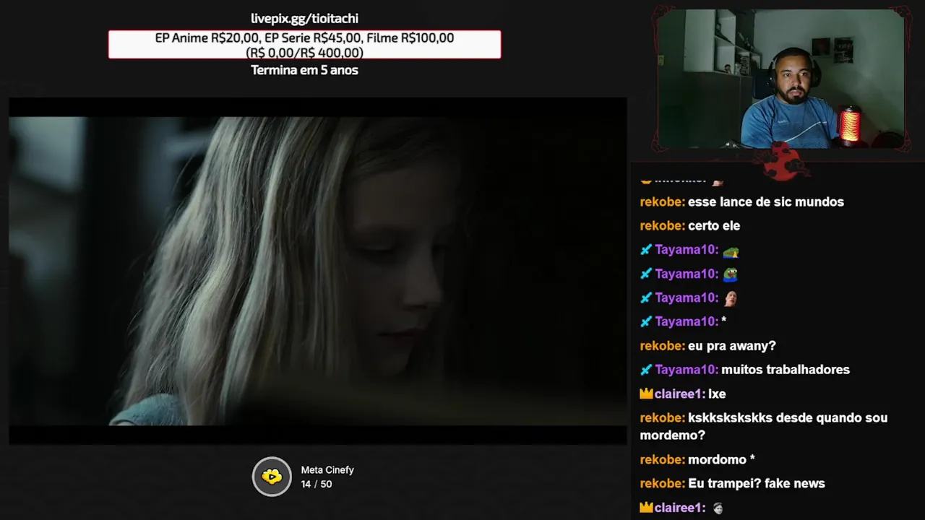Click the crown badge on clairee1's last message
925x520 pixels.
tap(646, 508)
